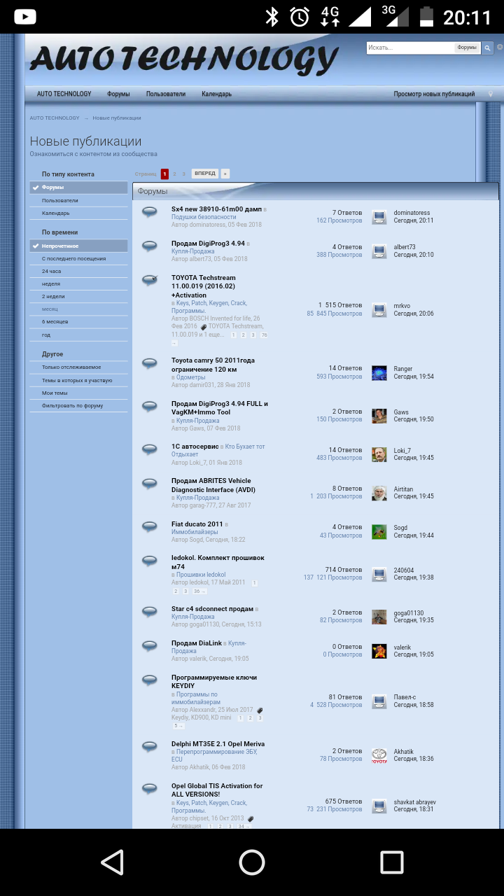504x896 pixels.
Task: Open Фильтровать по форуму
Action: [78, 405]
